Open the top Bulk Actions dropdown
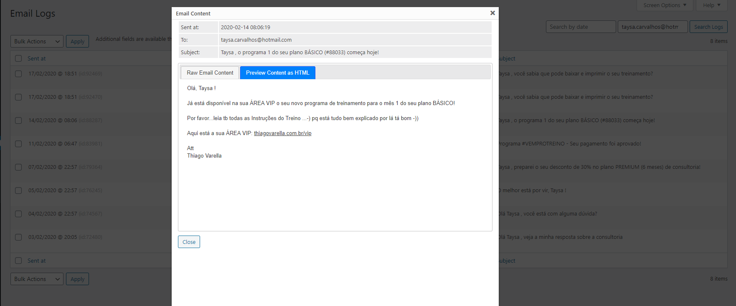 pos(37,41)
